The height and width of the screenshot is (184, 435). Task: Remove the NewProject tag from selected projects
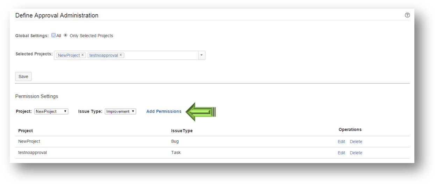tap(83, 55)
